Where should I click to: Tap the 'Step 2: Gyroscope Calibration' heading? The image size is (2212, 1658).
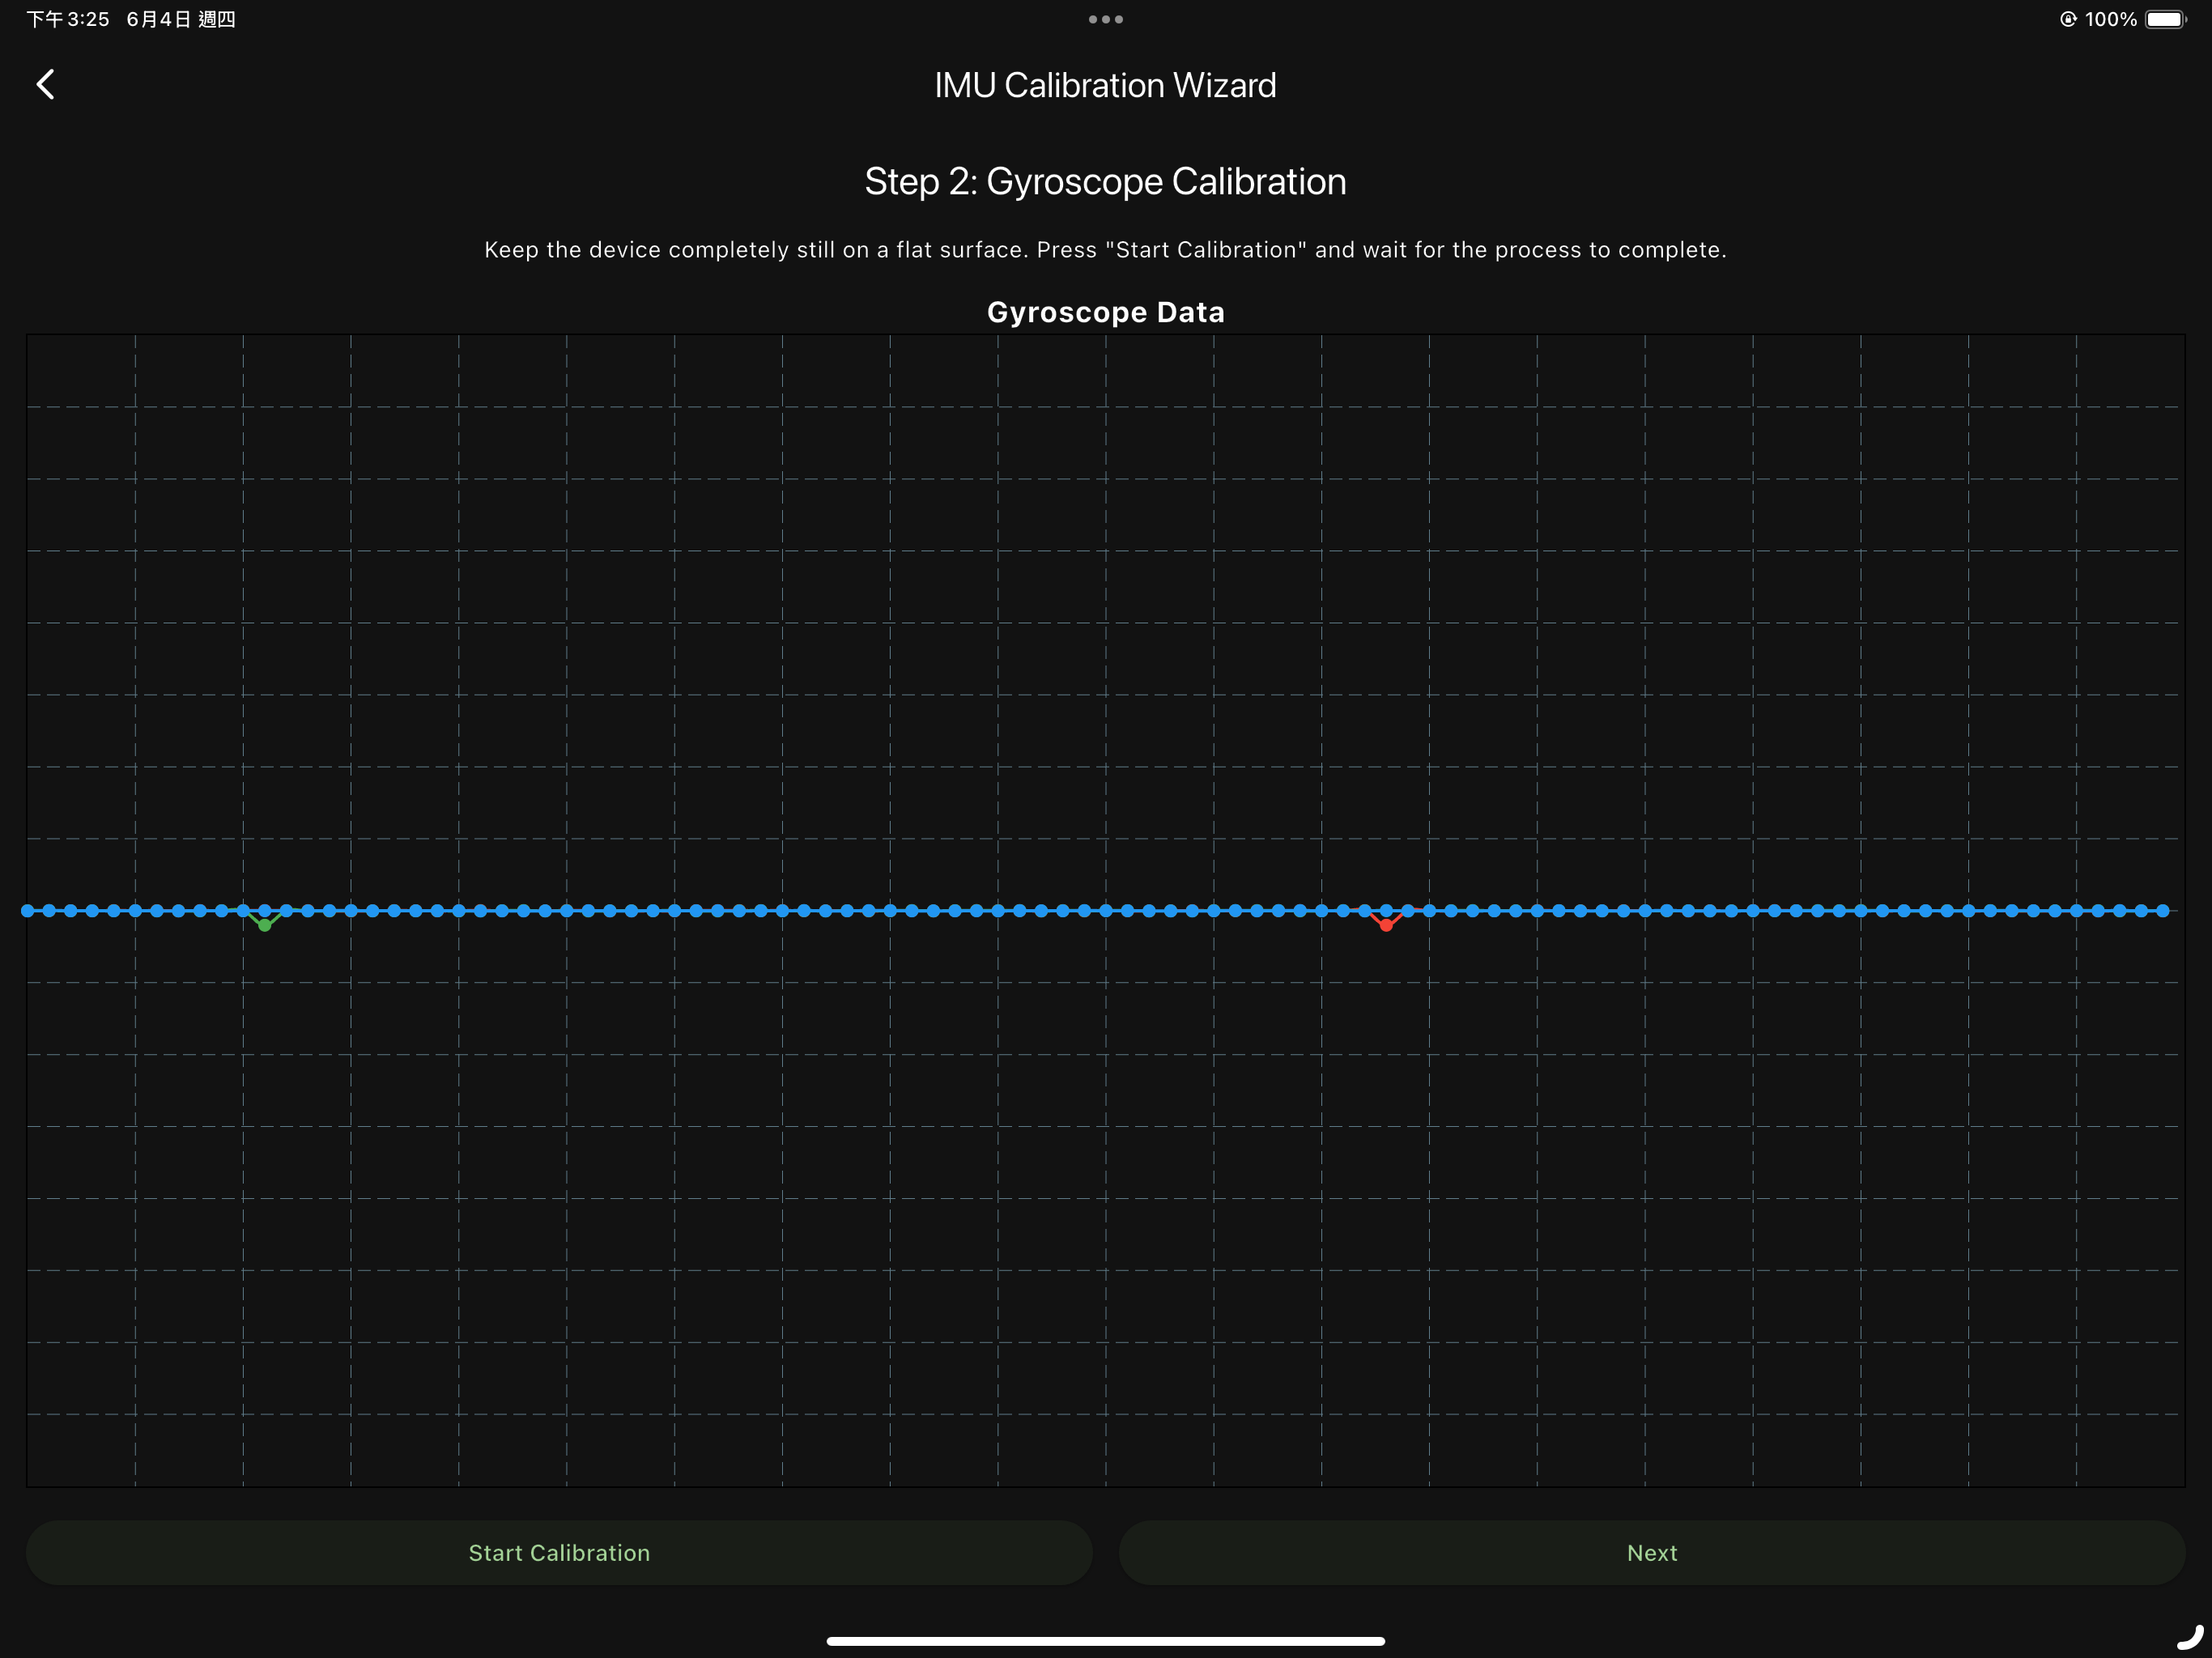[1105, 182]
